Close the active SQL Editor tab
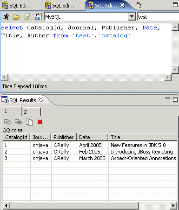The image size is (179, 210). (122, 5)
